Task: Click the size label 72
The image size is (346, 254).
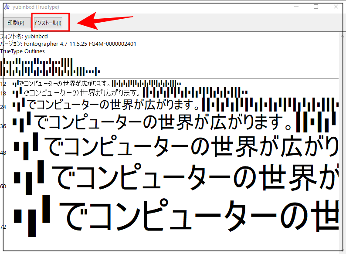Action: (3, 227)
